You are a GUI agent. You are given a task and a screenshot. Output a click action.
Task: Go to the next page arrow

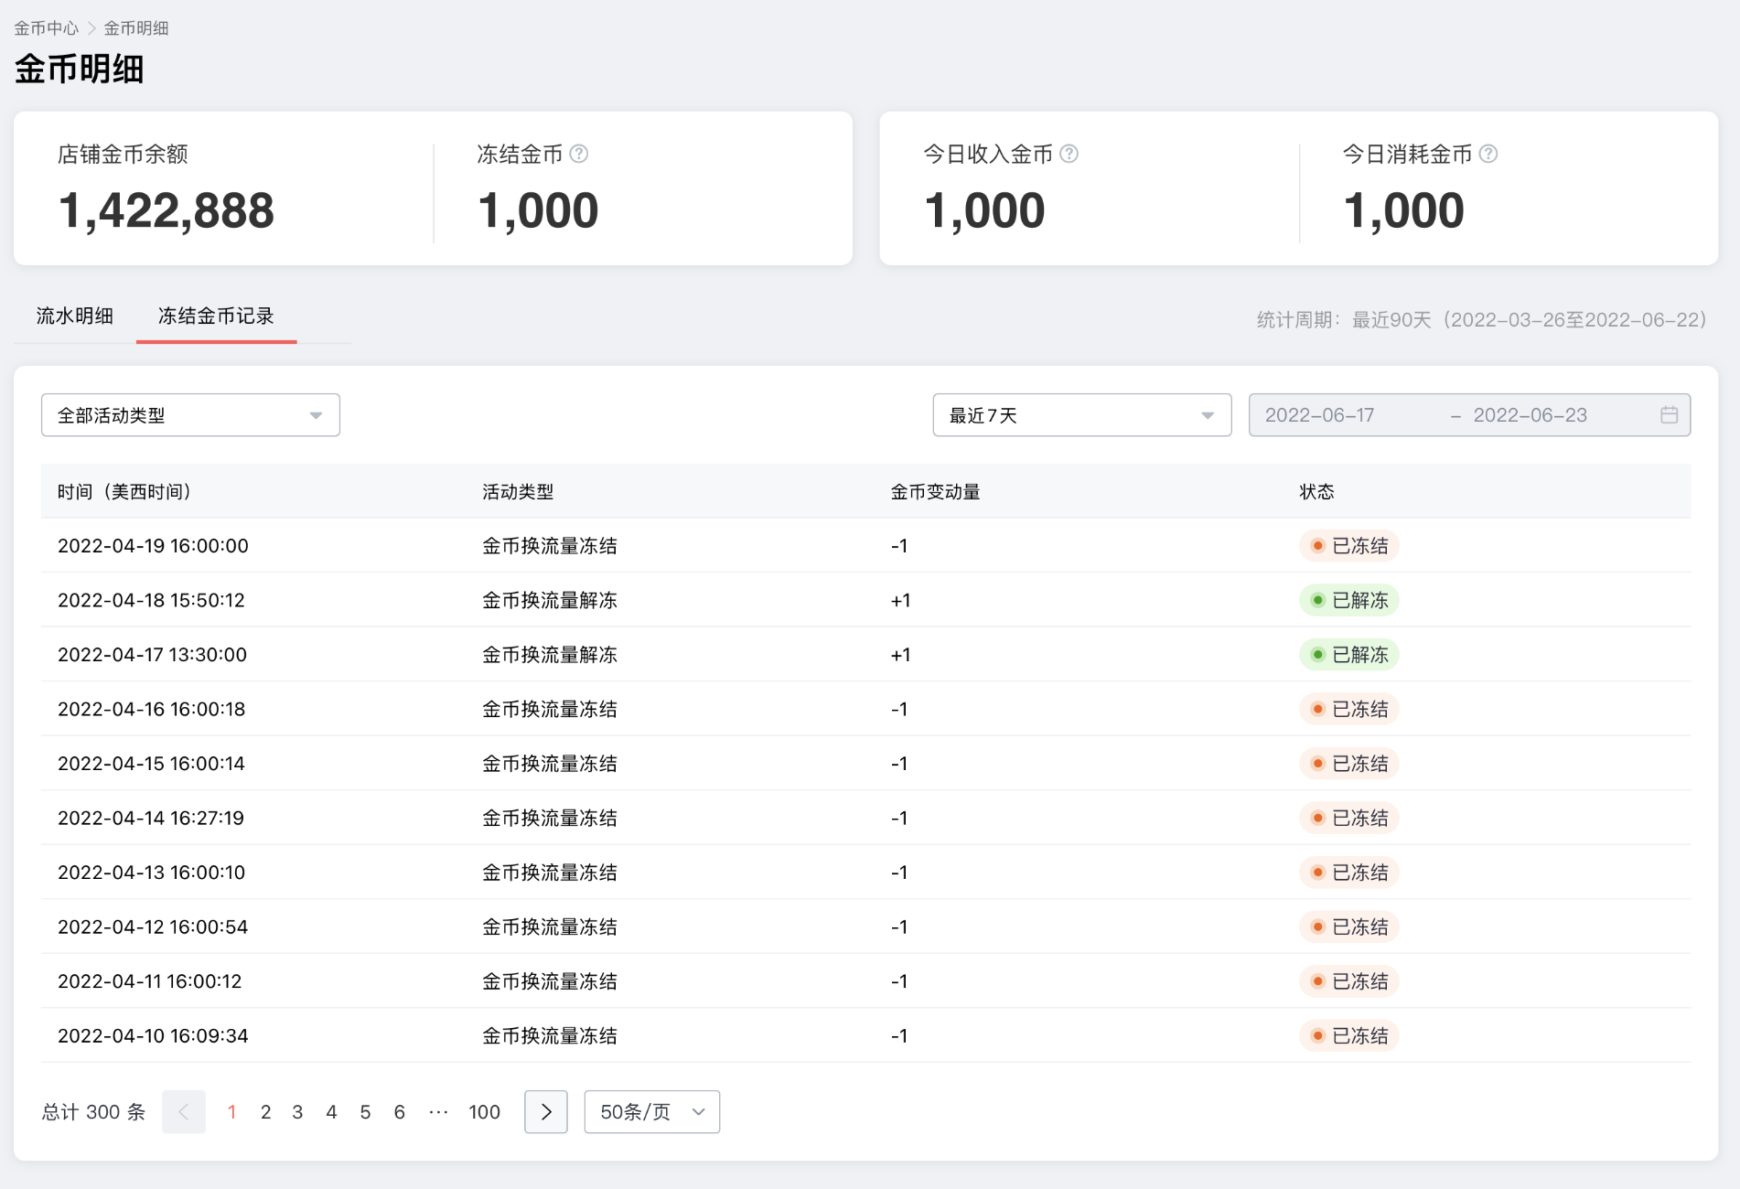[546, 1111]
